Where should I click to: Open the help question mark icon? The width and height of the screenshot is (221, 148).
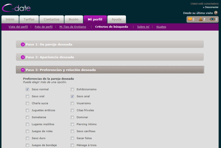coord(216,13)
